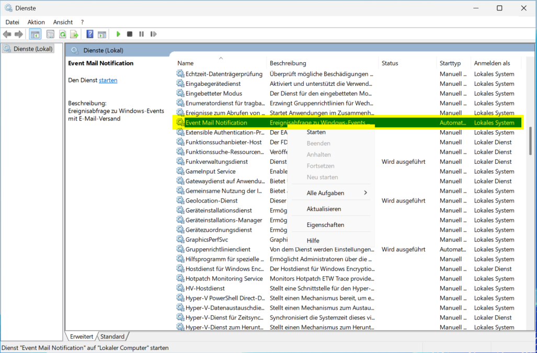
Task: Click the Properties sheet toolbar icon
Action: 50,34
